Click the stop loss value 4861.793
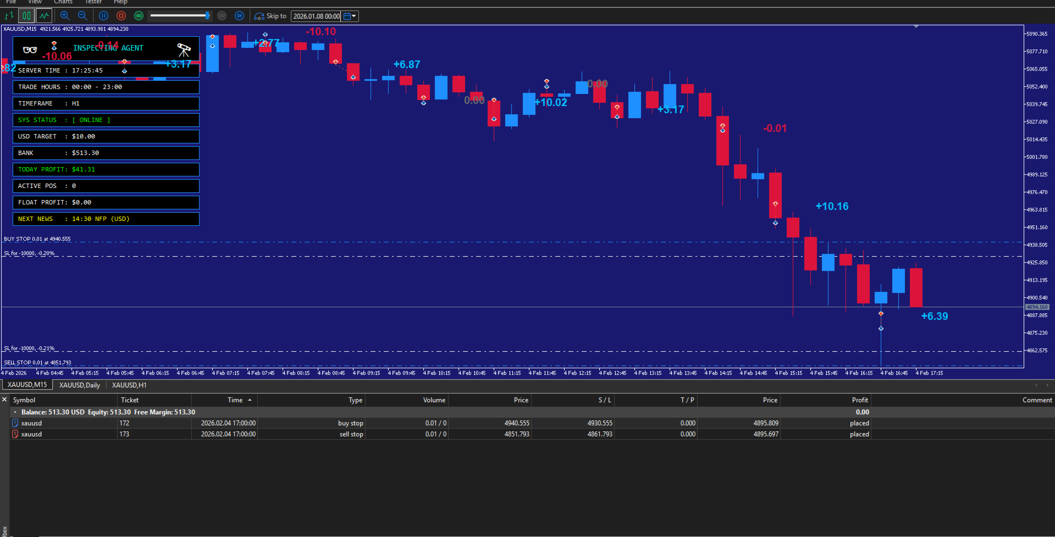Viewport: 1055px width, 537px height. pos(600,434)
